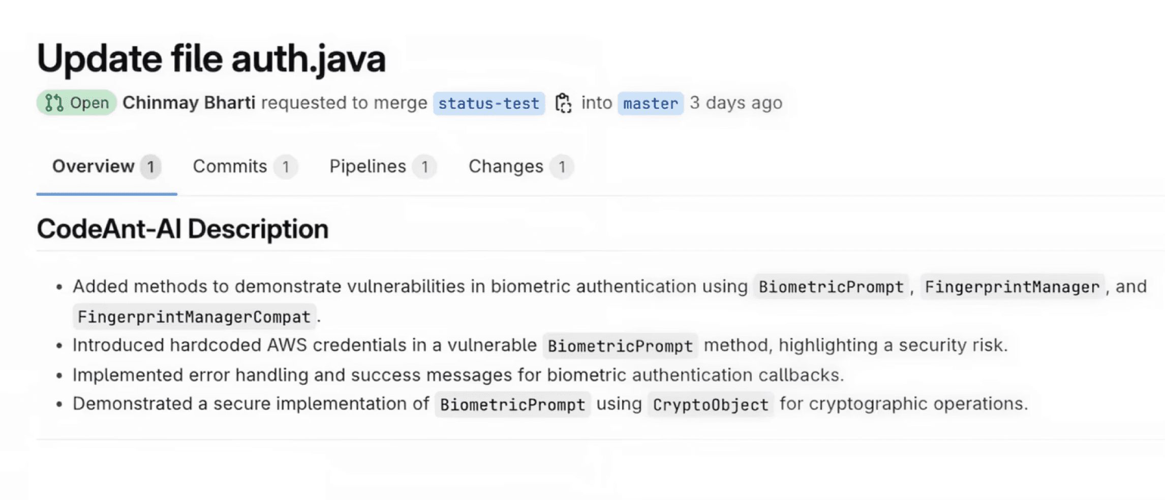Click the CodeAnt-AI Description heading

182,229
